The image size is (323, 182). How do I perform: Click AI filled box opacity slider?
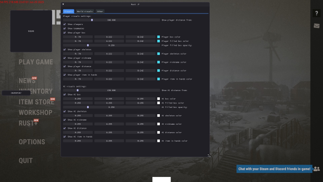pyautogui.click(x=111, y=107)
